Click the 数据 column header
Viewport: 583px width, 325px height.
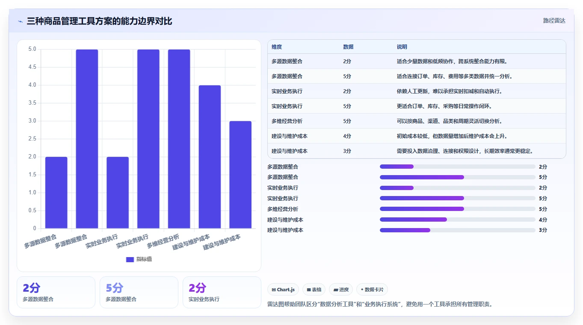pos(348,47)
